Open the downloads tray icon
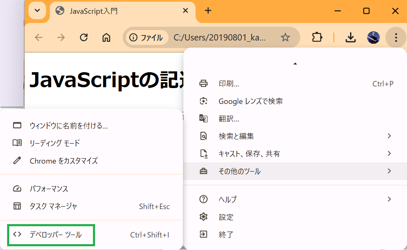Viewport: 407px width, 250px height. coord(350,38)
